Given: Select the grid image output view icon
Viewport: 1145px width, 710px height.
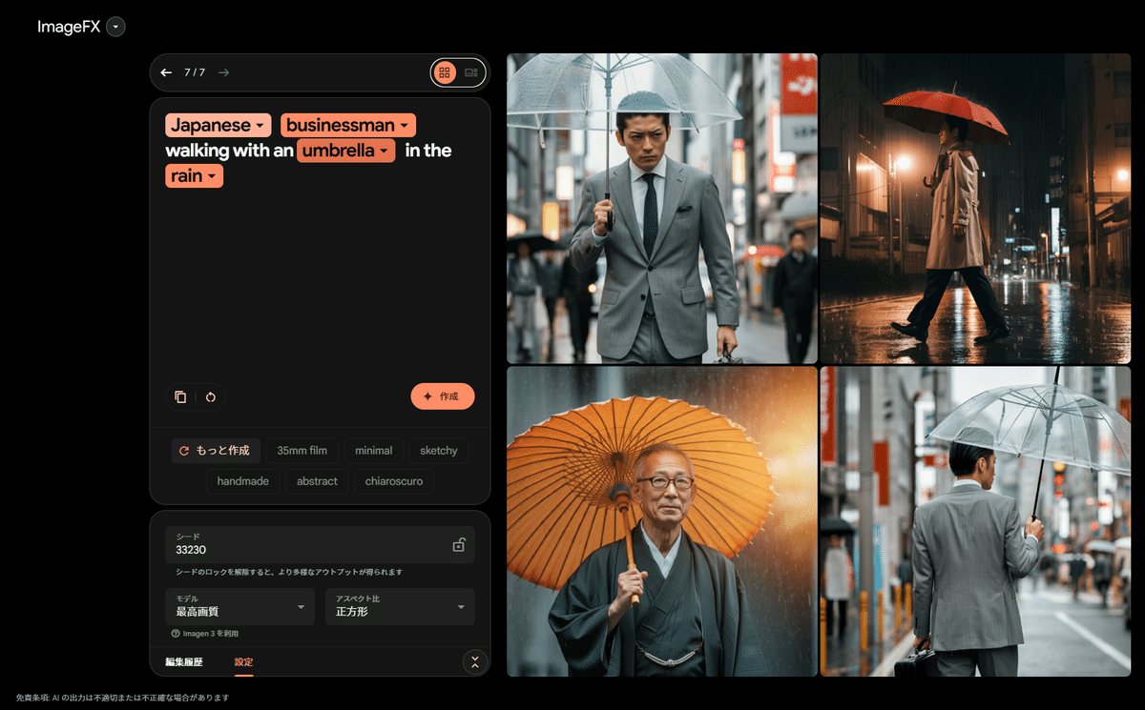Looking at the screenshot, I should pyautogui.click(x=444, y=71).
